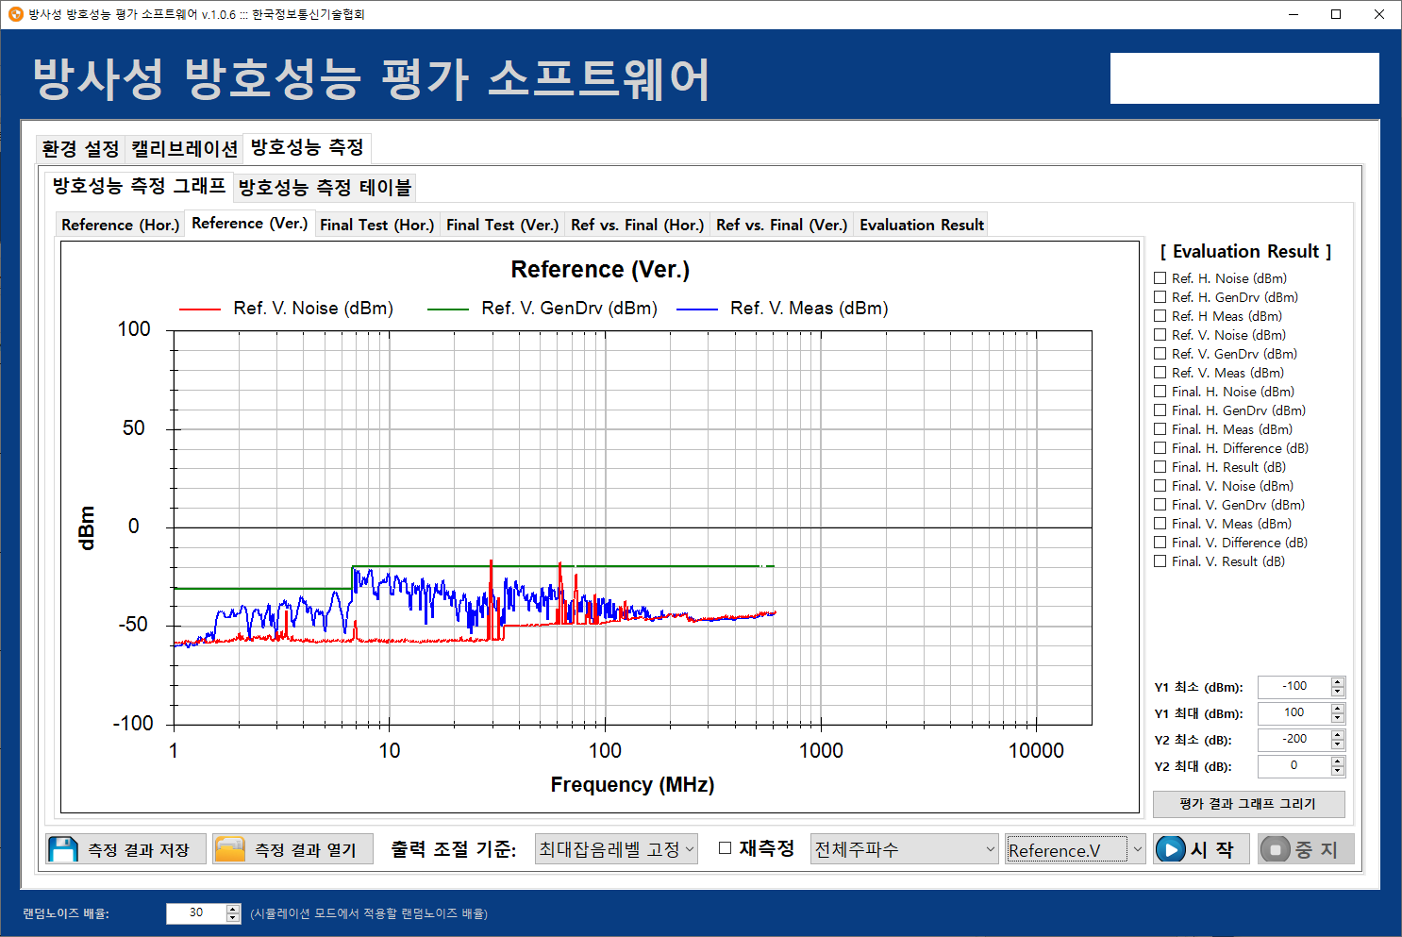
Task: Enable the 재측정 checkbox
Action: (725, 848)
